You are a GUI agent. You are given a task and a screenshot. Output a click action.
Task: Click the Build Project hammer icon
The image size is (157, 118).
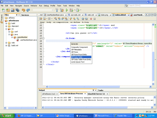[57, 10]
